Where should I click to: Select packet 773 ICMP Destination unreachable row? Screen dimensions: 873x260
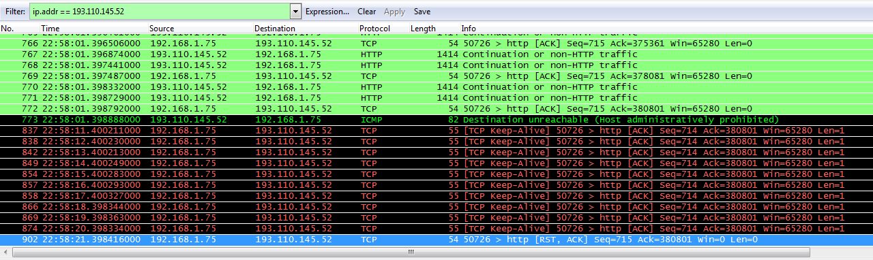[x=436, y=120]
